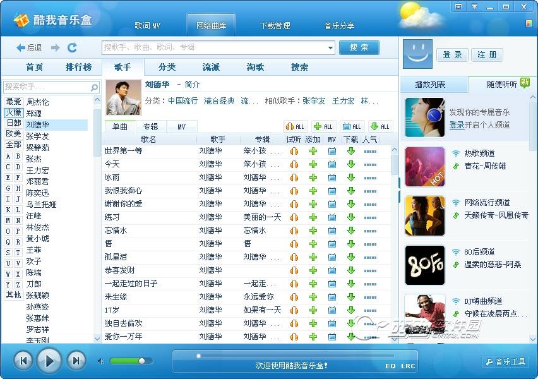The width and height of the screenshot is (538, 379).
Task: Click the 搜索歌手 input field
Action: pyautogui.click(x=47, y=87)
